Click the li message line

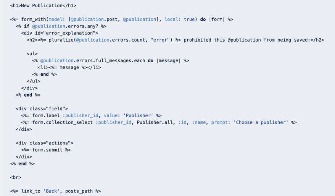[x=69, y=67]
